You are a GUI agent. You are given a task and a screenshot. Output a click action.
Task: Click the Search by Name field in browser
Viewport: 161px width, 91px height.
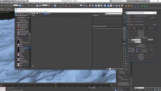click(x=23, y=17)
